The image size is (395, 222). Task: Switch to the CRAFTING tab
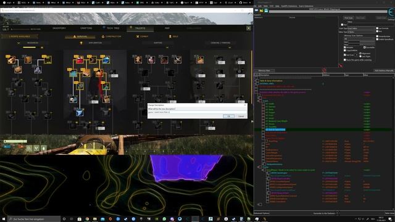click(86, 28)
